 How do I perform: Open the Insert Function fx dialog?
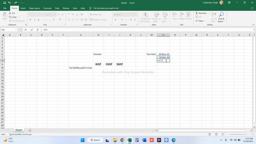pos(38,30)
